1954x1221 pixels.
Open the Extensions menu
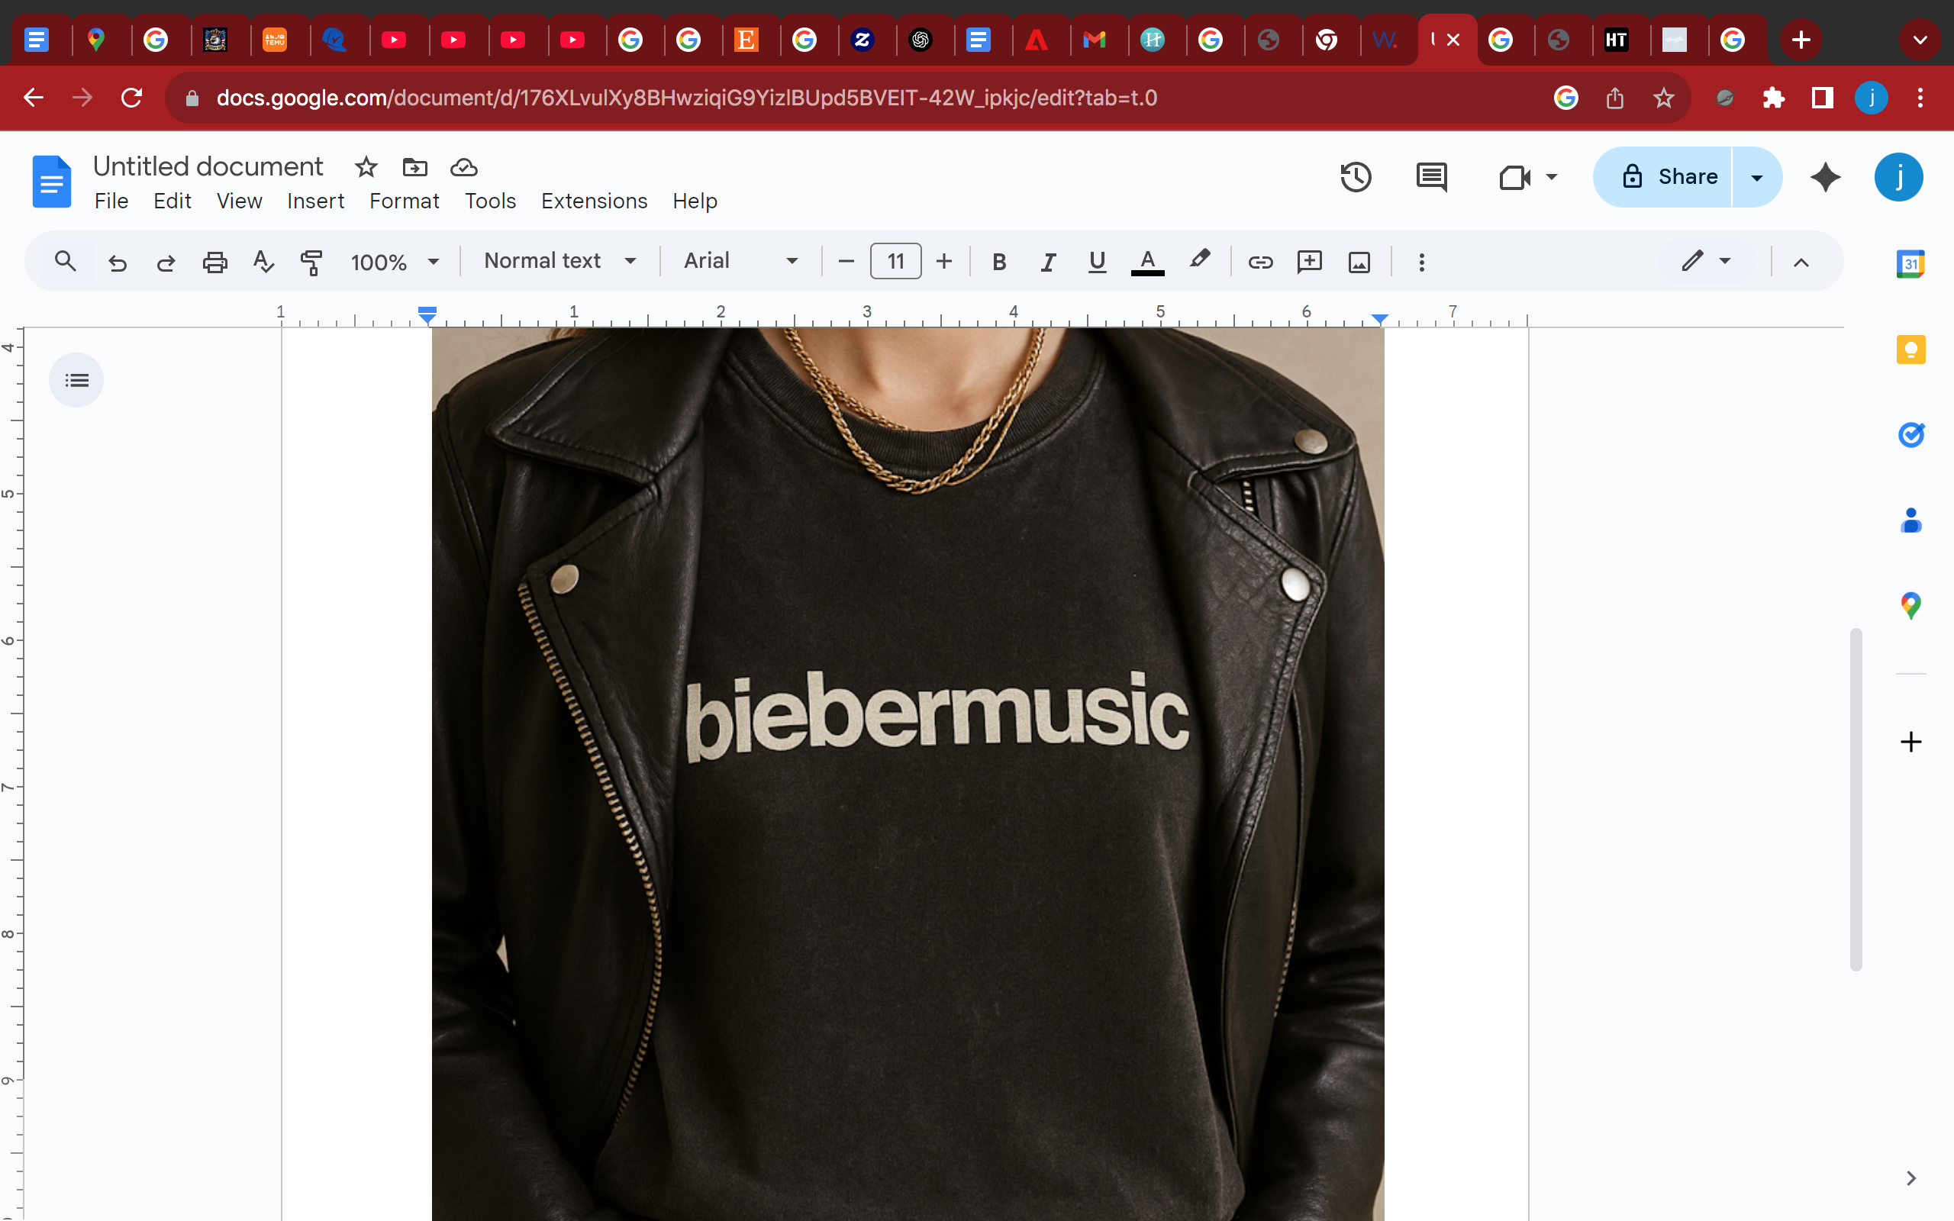pyautogui.click(x=595, y=200)
